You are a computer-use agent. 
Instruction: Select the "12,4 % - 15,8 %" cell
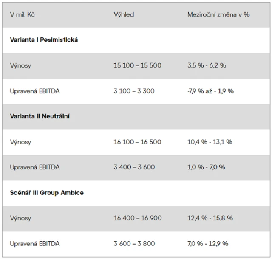(x=210, y=218)
